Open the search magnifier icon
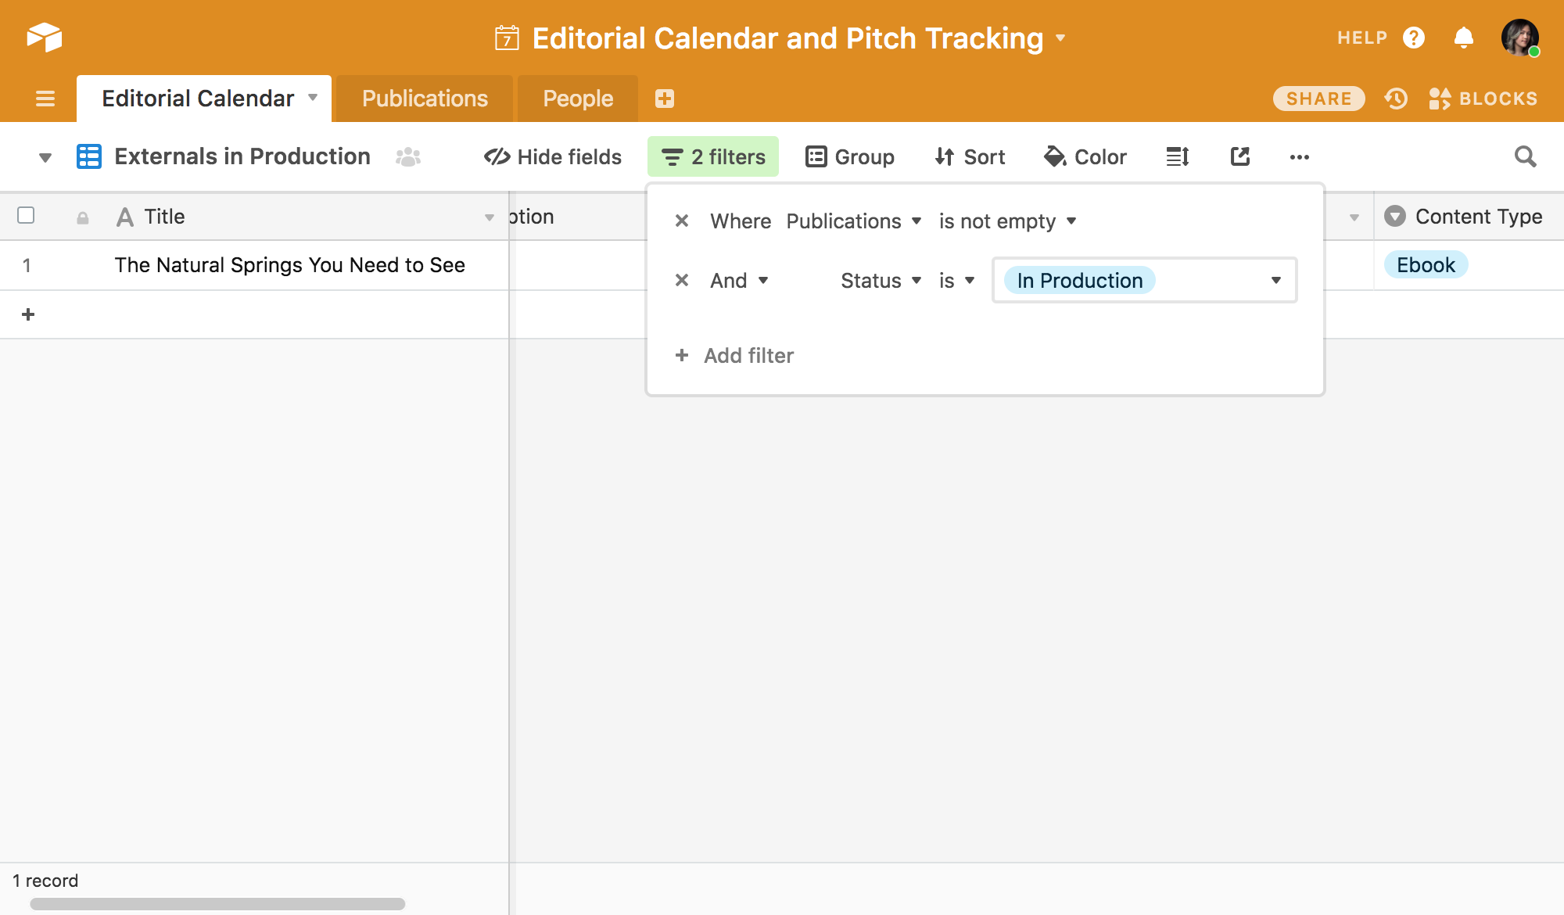 point(1525,156)
